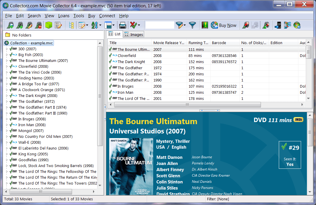Click the movie list horizontal scrollbar thumb
Screen dimensions: 316x205
point(187,105)
